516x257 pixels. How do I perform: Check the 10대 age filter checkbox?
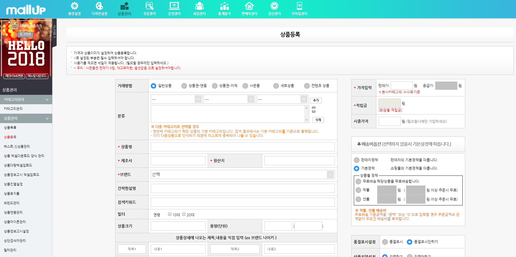click(x=170, y=214)
